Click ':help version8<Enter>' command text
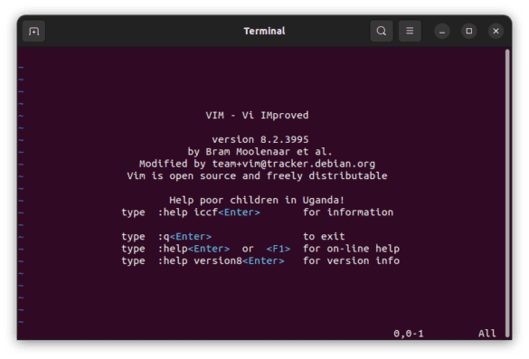The width and height of the screenshot is (529, 359). click(x=221, y=260)
